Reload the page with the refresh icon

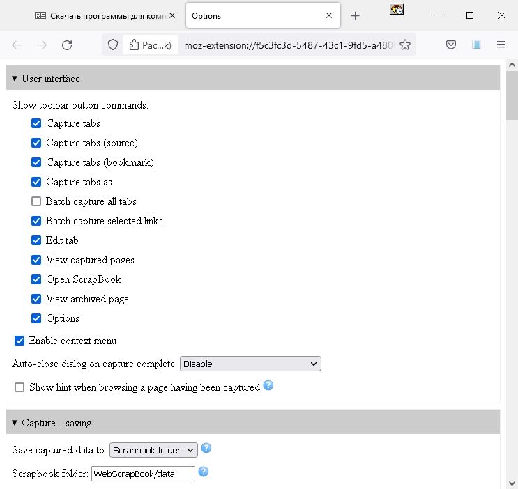[67, 45]
